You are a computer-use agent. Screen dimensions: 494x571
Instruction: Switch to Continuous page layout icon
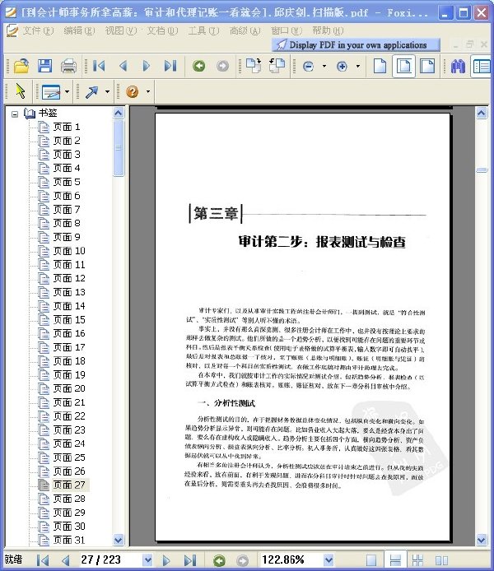click(x=395, y=560)
